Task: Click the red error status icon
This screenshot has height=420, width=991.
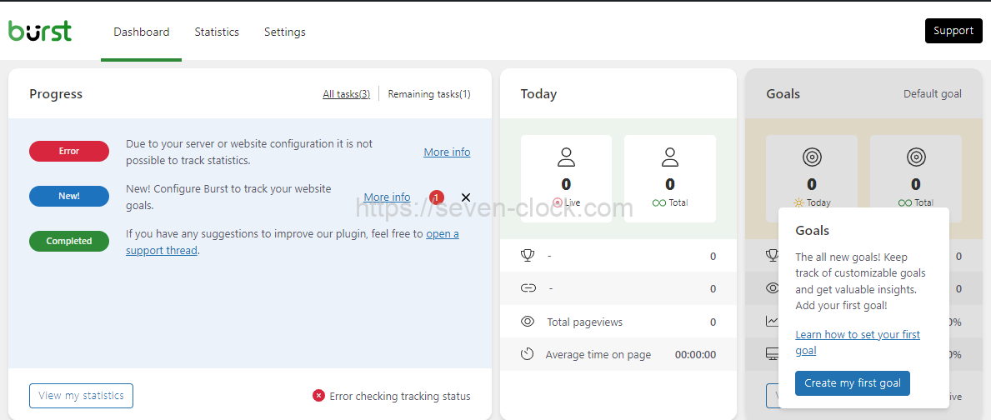Action: click(318, 396)
